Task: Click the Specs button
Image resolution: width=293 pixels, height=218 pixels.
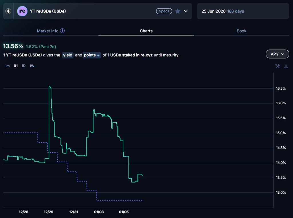Action: [x=164, y=11]
